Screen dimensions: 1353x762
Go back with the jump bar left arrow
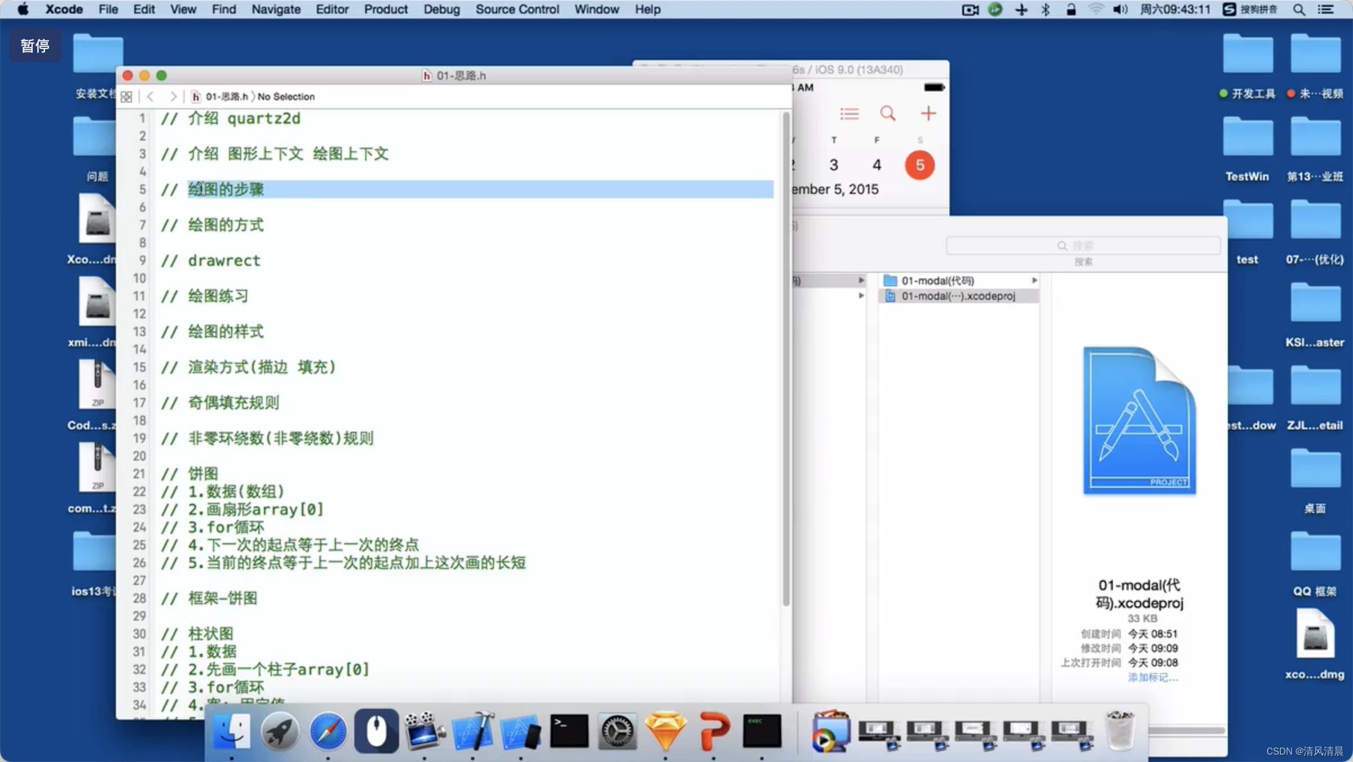[150, 97]
